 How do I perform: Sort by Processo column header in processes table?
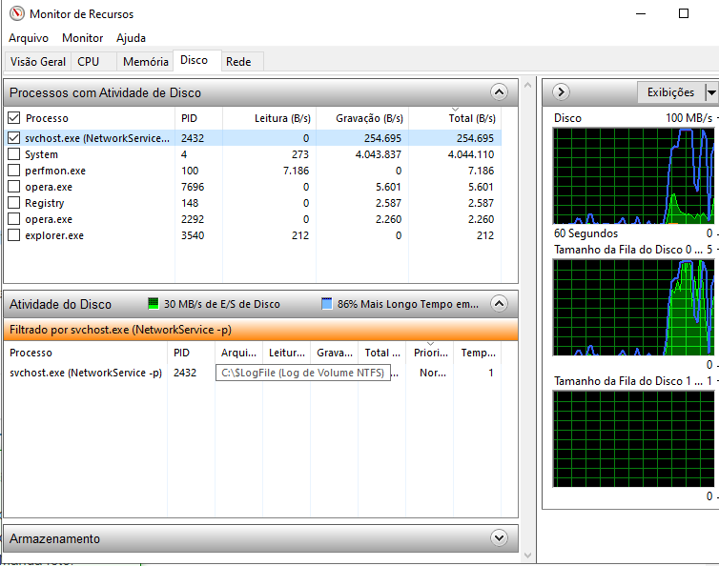pos(47,118)
